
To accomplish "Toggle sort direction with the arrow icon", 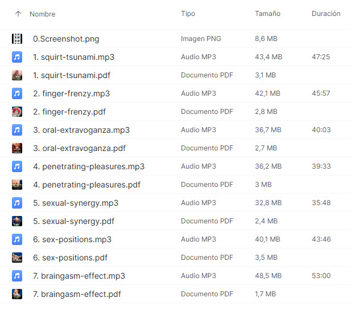I will click(x=18, y=14).
